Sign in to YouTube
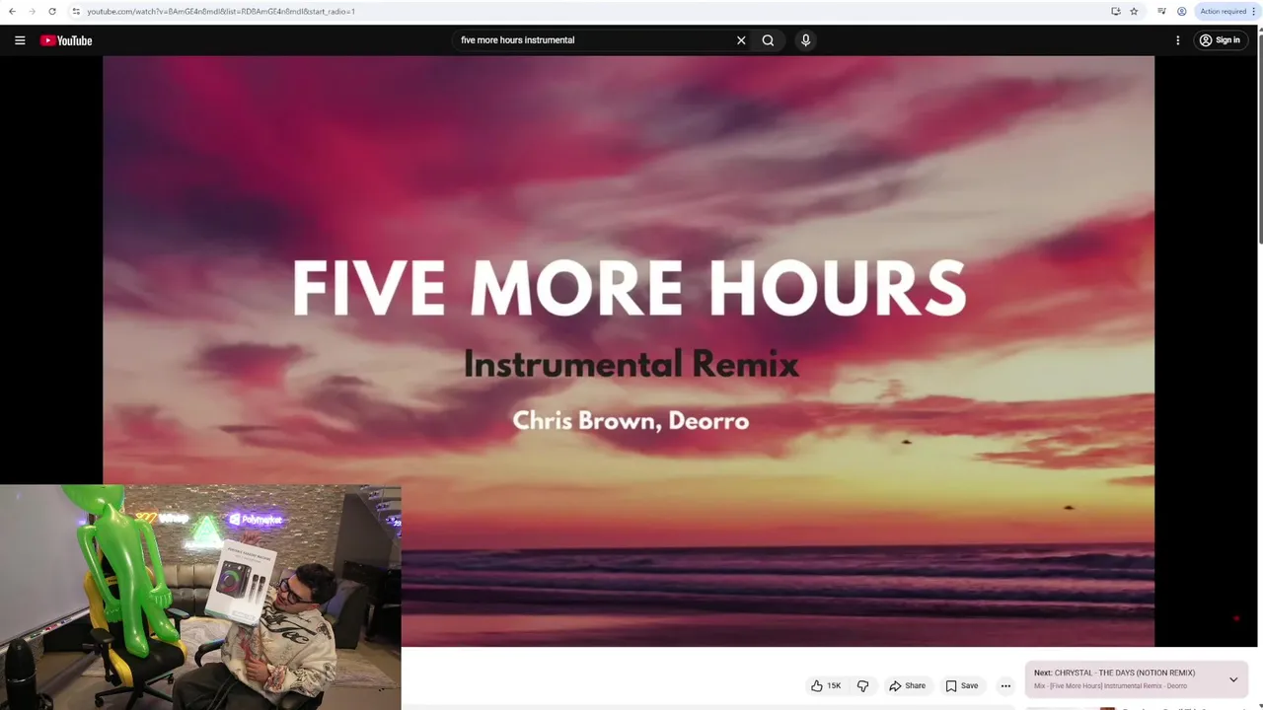This screenshot has width=1263, height=710. [x=1221, y=40]
